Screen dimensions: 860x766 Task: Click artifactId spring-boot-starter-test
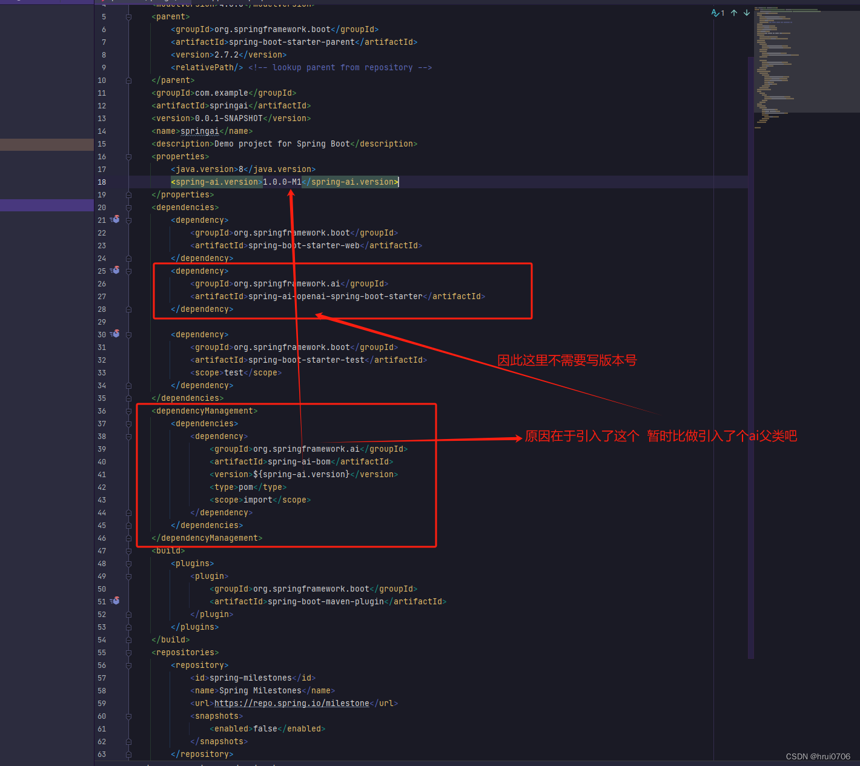click(306, 360)
